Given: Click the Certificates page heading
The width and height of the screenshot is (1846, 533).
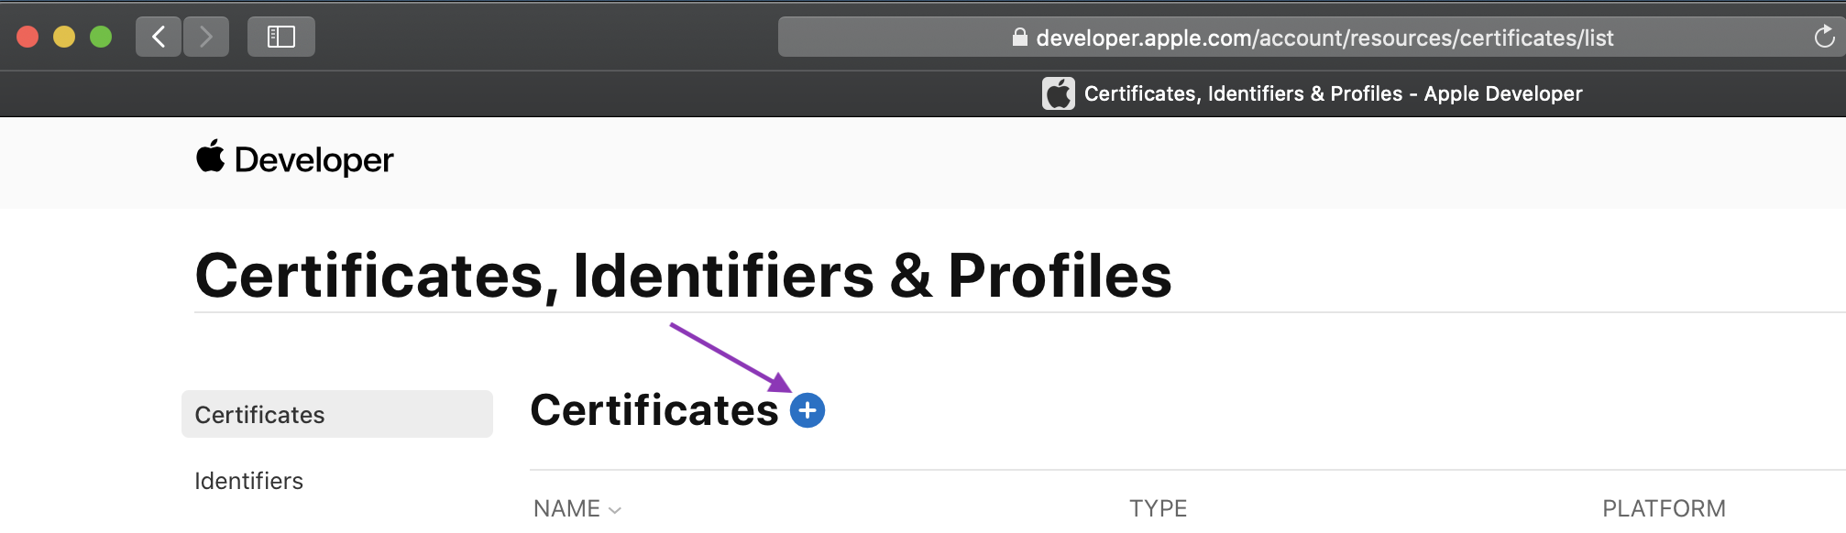Looking at the screenshot, I should (x=653, y=412).
